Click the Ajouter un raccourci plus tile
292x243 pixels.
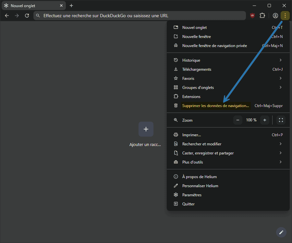146,129
